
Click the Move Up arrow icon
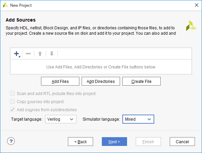click(40, 54)
